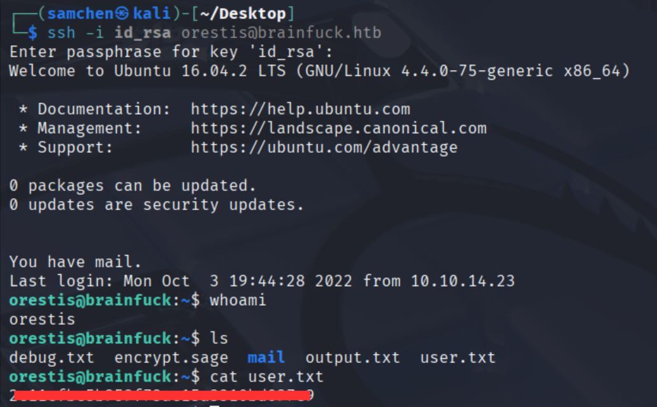Click the blue mail directory name
The width and height of the screenshot is (657, 407).
click(x=266, y=357)
